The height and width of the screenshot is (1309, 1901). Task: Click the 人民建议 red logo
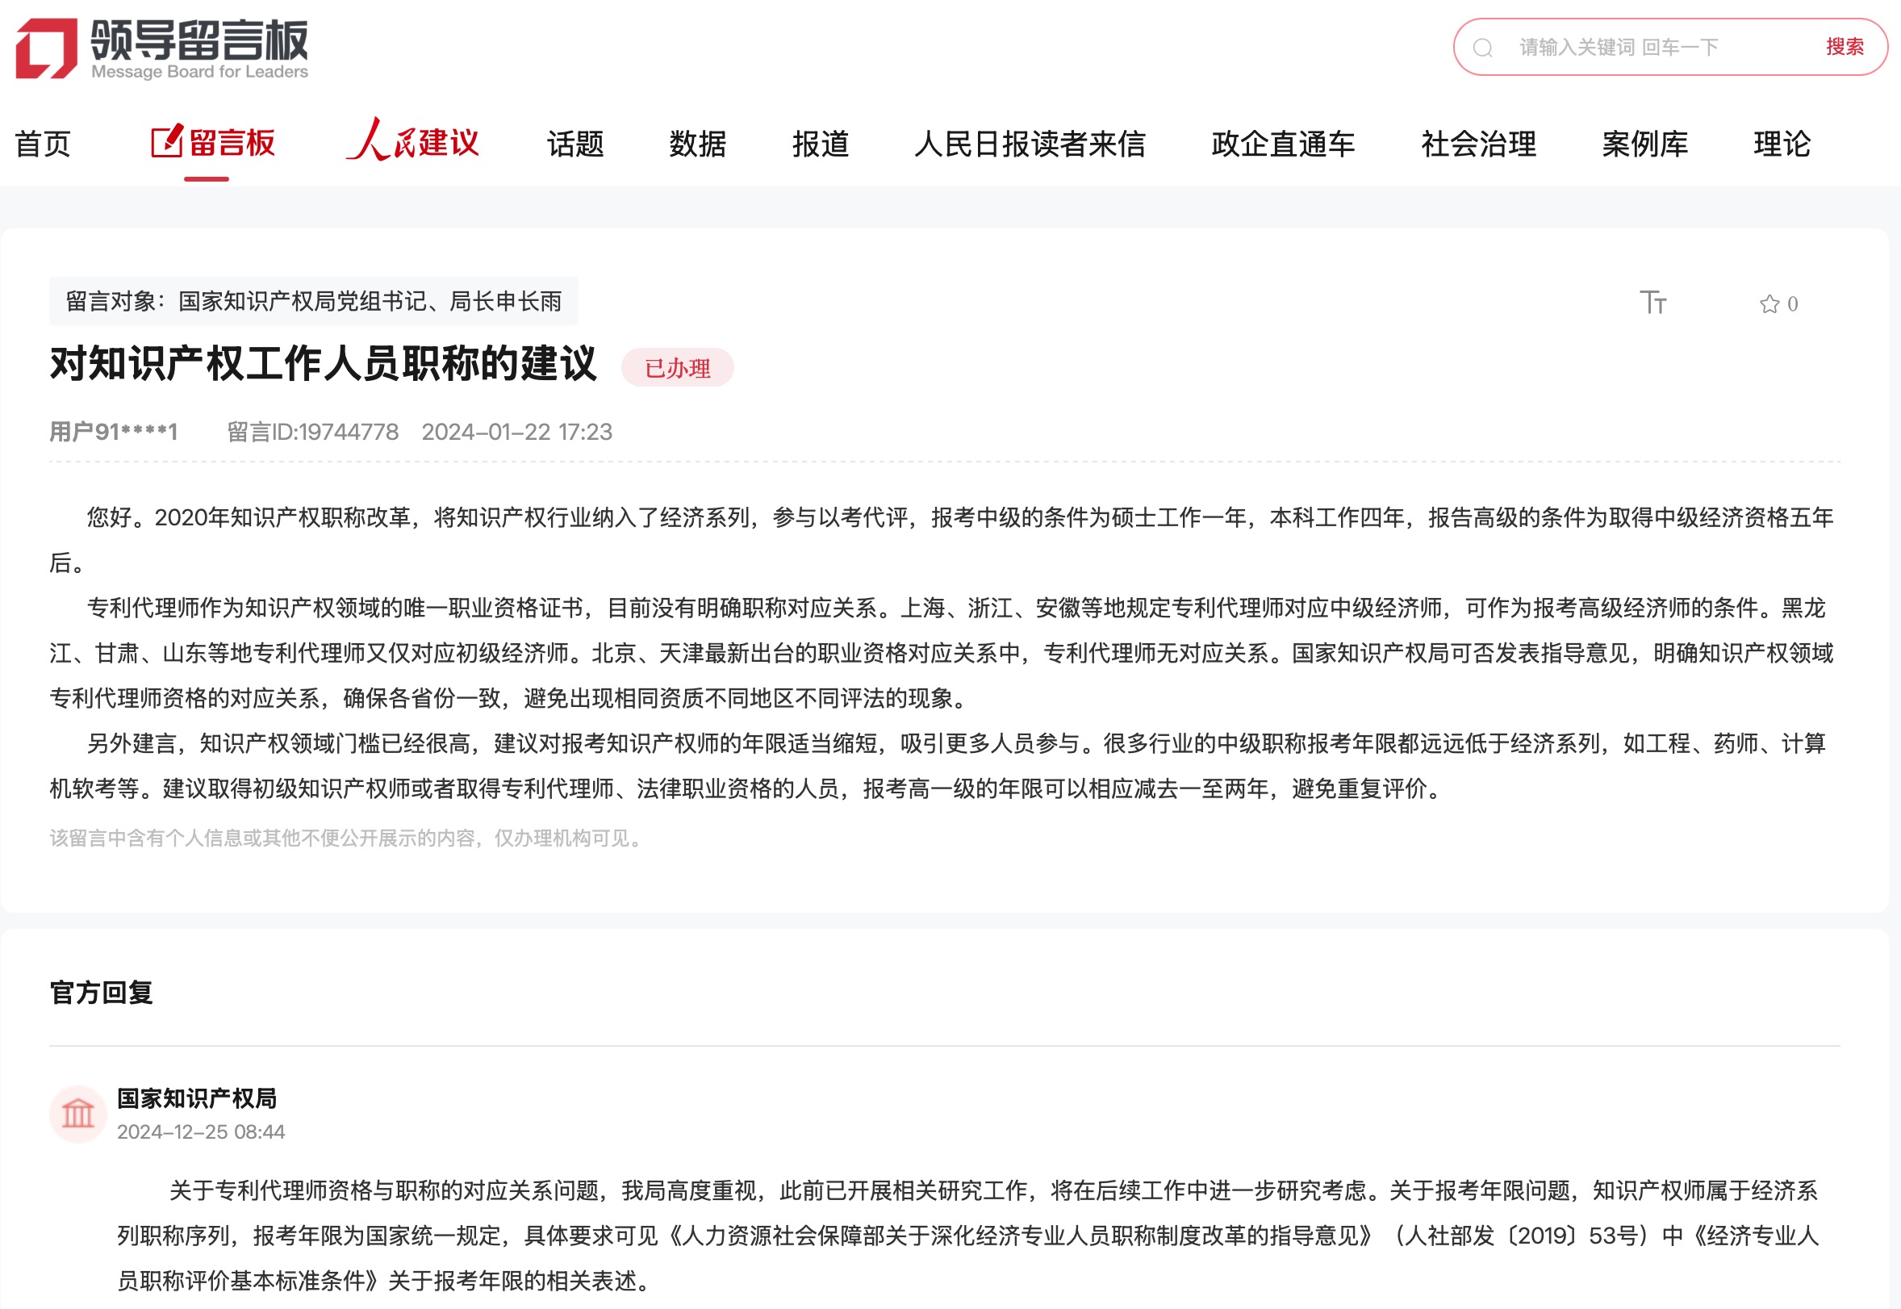(414, 142)
